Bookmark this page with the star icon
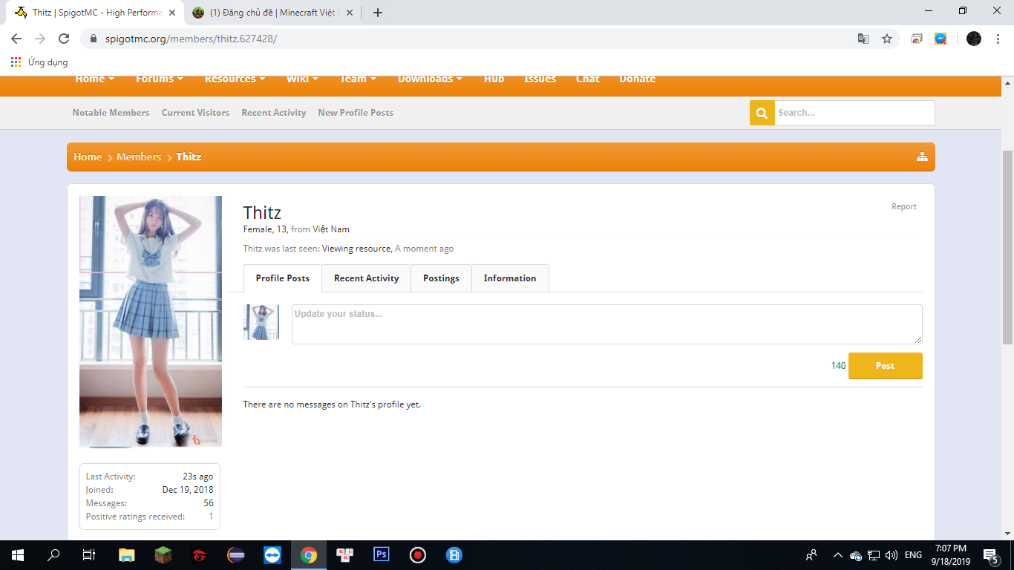The height and width of the screenshot is (570, 1014). [887, 39]
